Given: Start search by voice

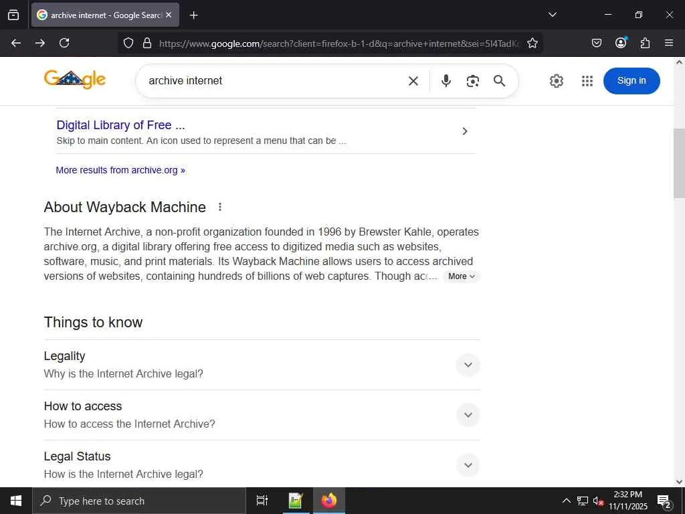Looking at the screenshot, I should 446,81.
